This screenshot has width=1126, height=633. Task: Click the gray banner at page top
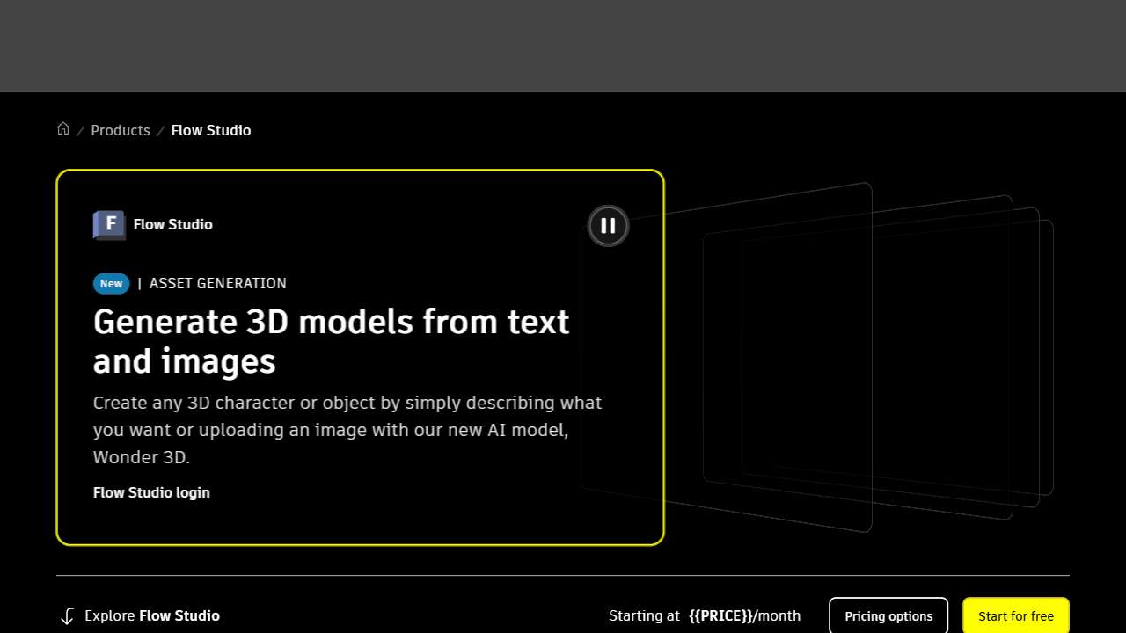tap(563, 46)
